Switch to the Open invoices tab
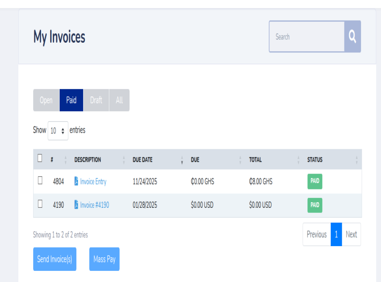The height and width of the screenshot is (282, 381). click(x=46, y=100)
